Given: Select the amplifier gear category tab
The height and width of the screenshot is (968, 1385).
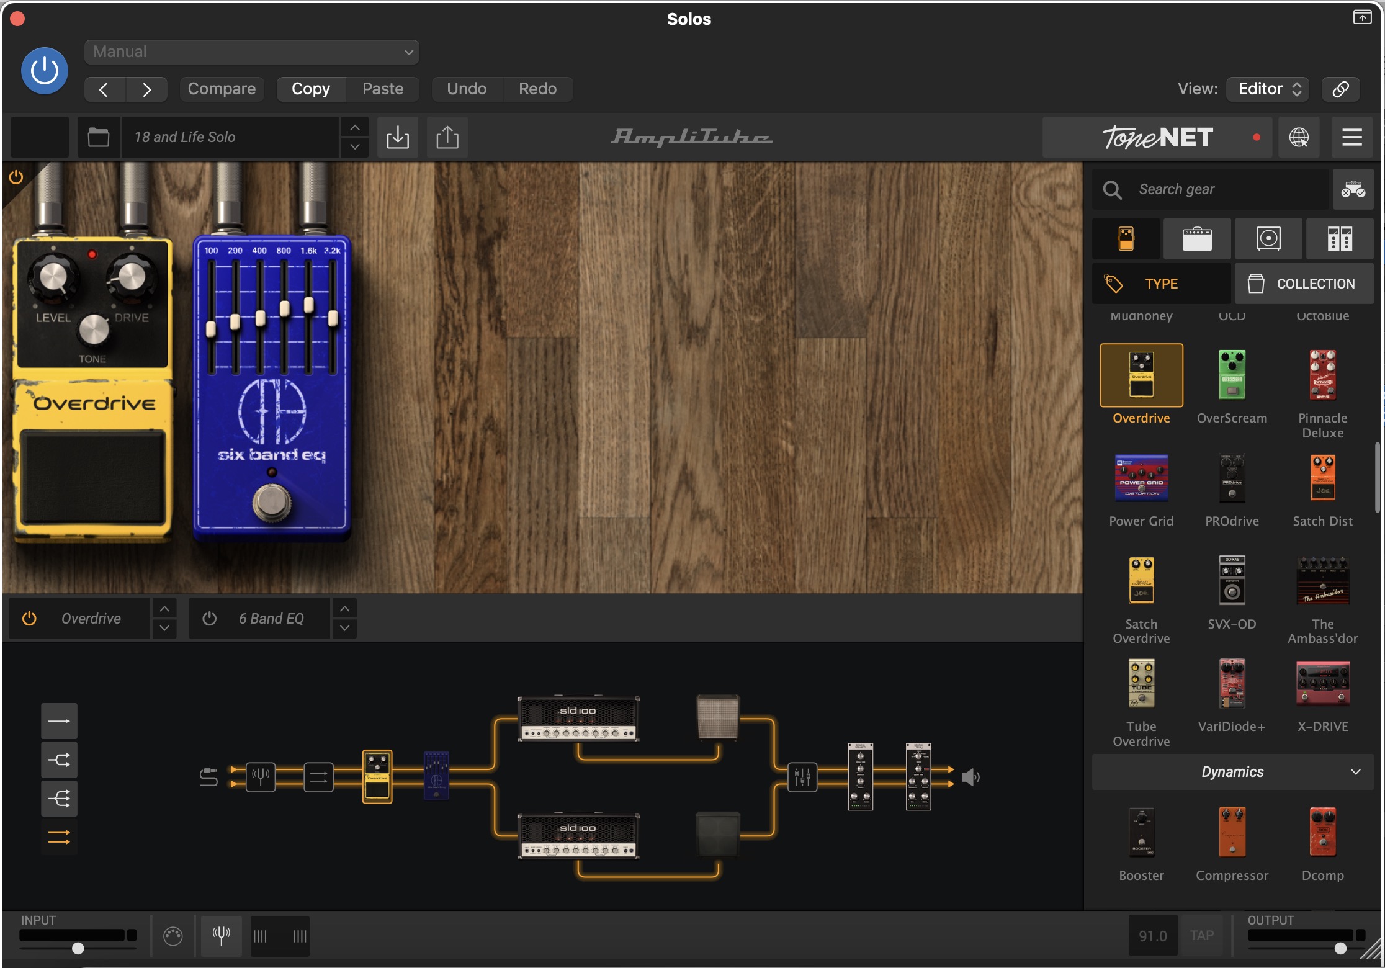Looking at the screenshot, I should point(1197,239).
